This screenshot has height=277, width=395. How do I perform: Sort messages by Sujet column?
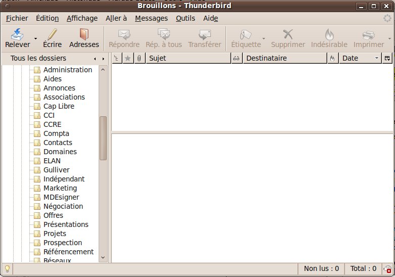[x=187, y=58]
